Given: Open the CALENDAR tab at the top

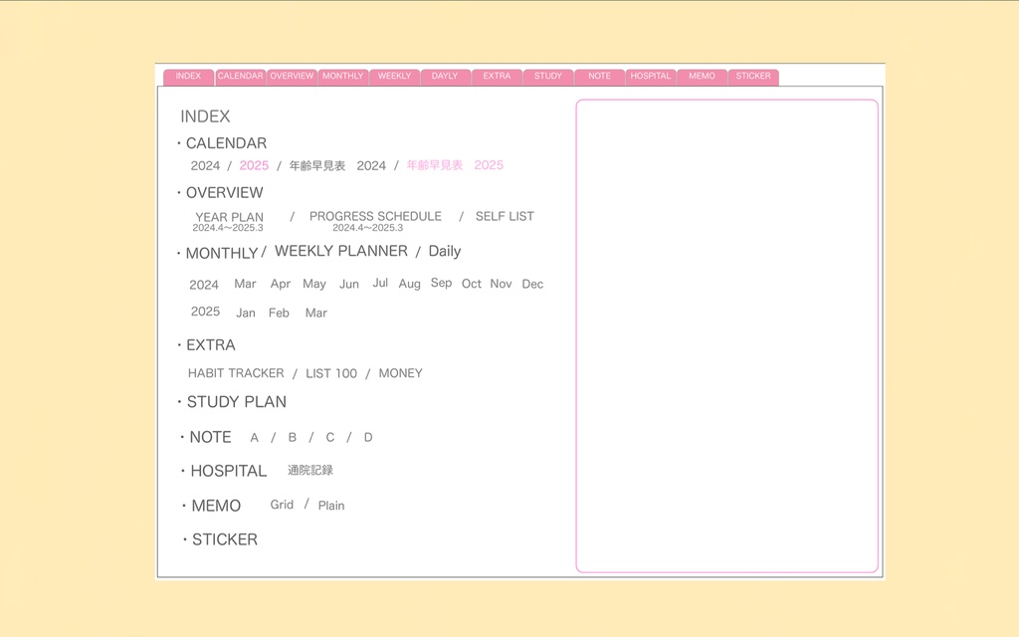Looking at the screenshot, I should [x=241, y=77].
